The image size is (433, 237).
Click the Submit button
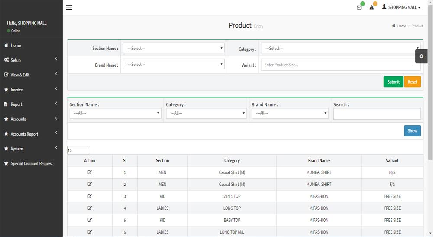pos(393,82)
